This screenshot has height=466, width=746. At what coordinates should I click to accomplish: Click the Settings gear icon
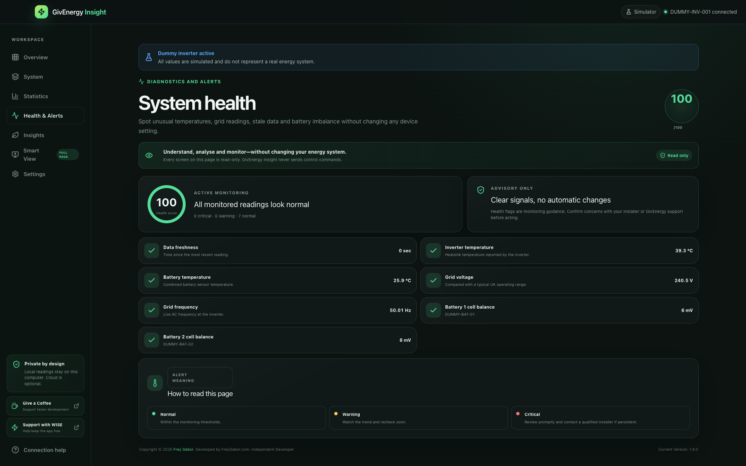click(15, 174)
